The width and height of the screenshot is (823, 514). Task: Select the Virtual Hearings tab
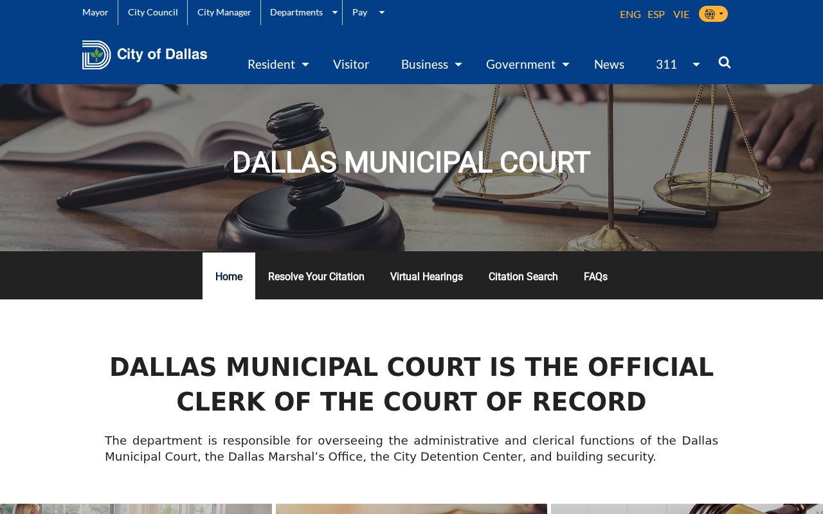coord(426,276)
